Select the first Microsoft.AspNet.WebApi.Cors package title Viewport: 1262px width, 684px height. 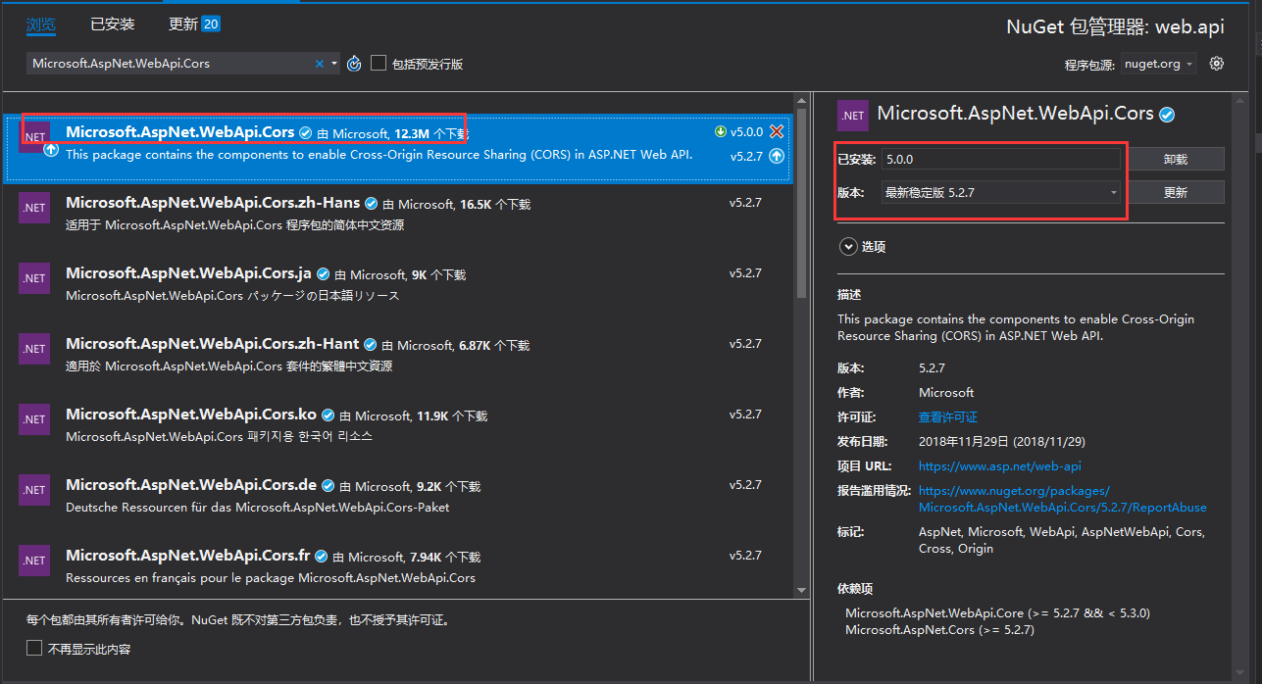[x=180, y=131]
